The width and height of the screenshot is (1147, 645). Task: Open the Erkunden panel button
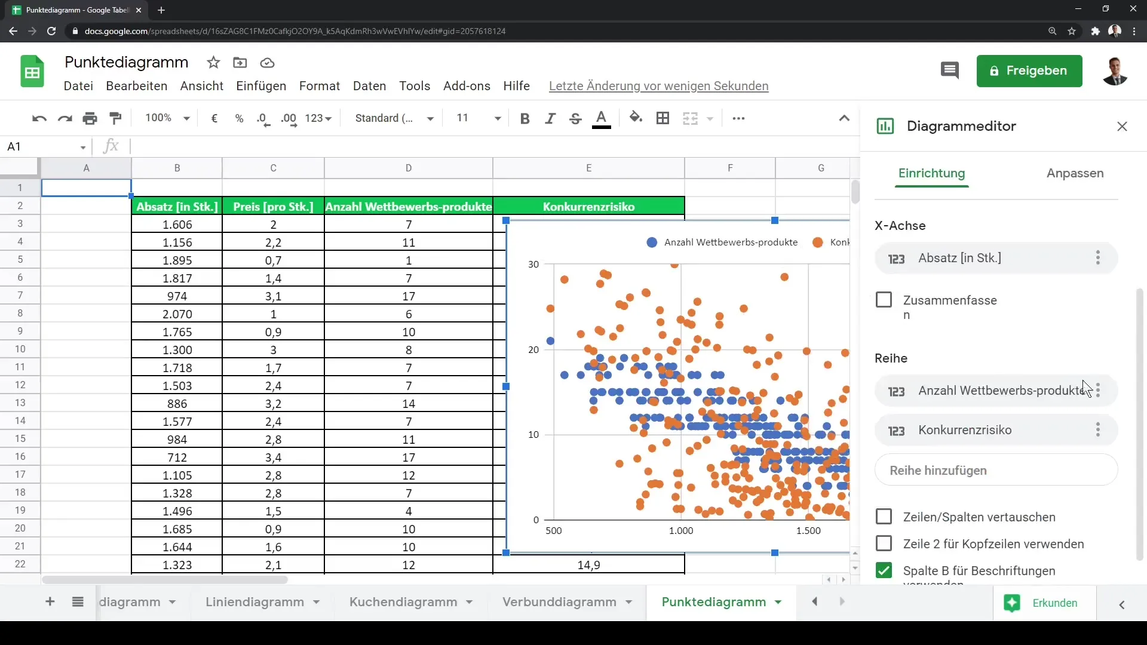click(1044, 603)
